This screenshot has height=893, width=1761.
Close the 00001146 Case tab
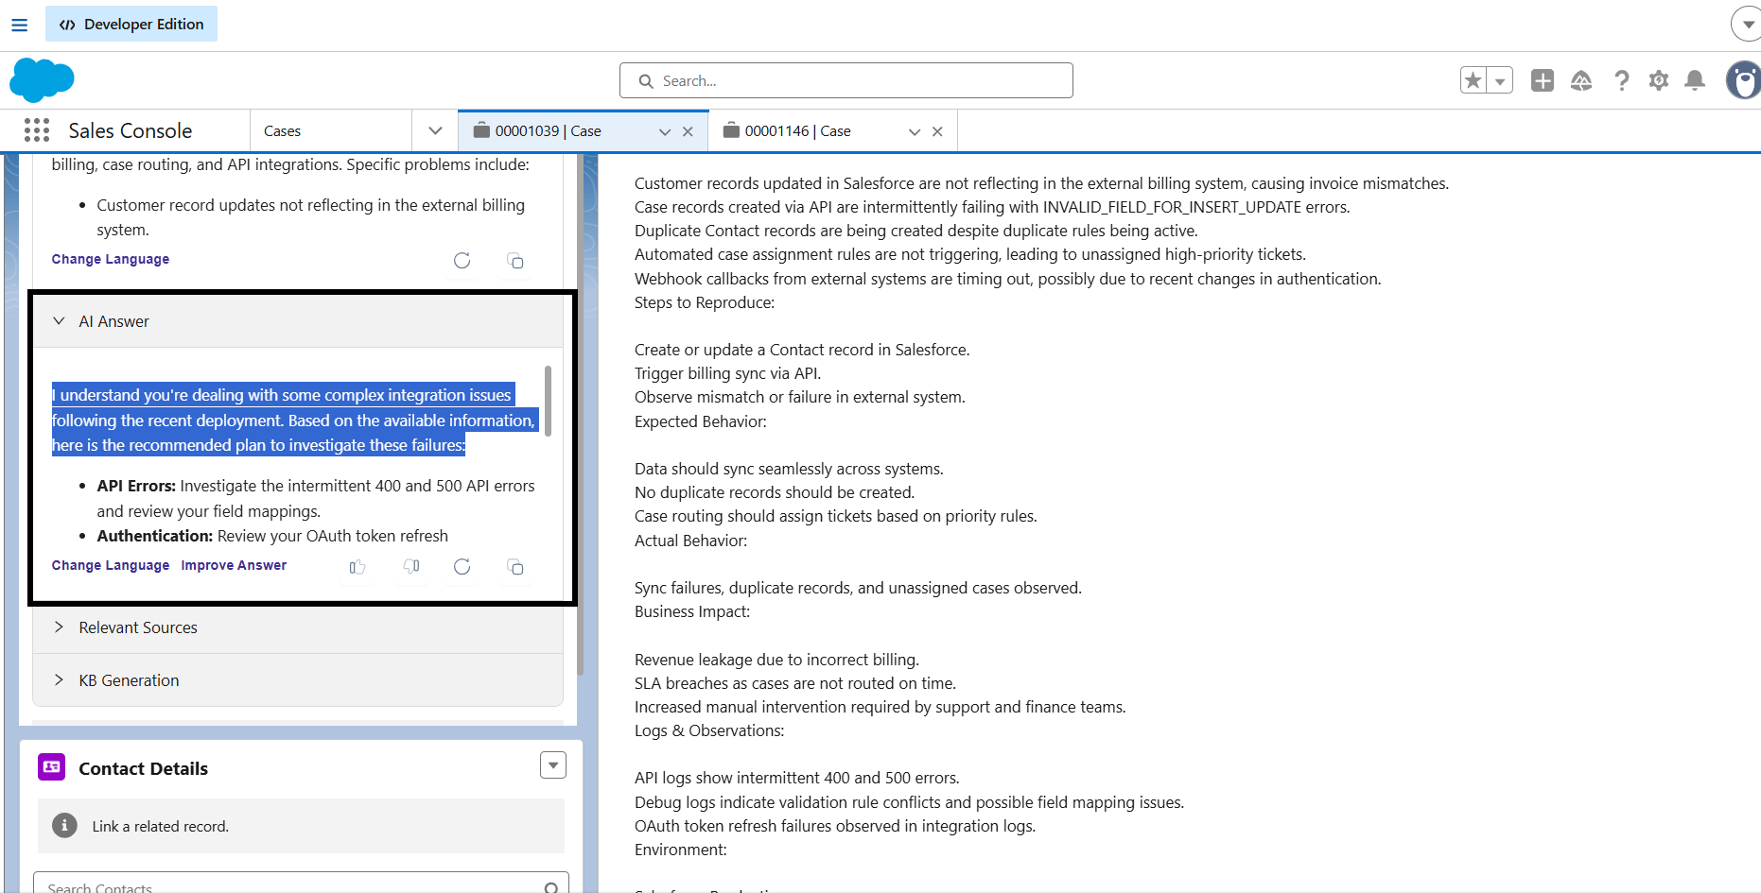click(937, 131)
